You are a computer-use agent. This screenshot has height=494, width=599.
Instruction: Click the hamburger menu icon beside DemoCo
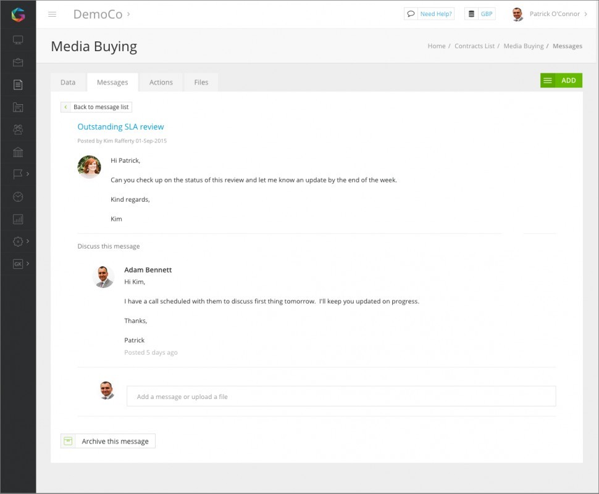[x=52, y=14]
